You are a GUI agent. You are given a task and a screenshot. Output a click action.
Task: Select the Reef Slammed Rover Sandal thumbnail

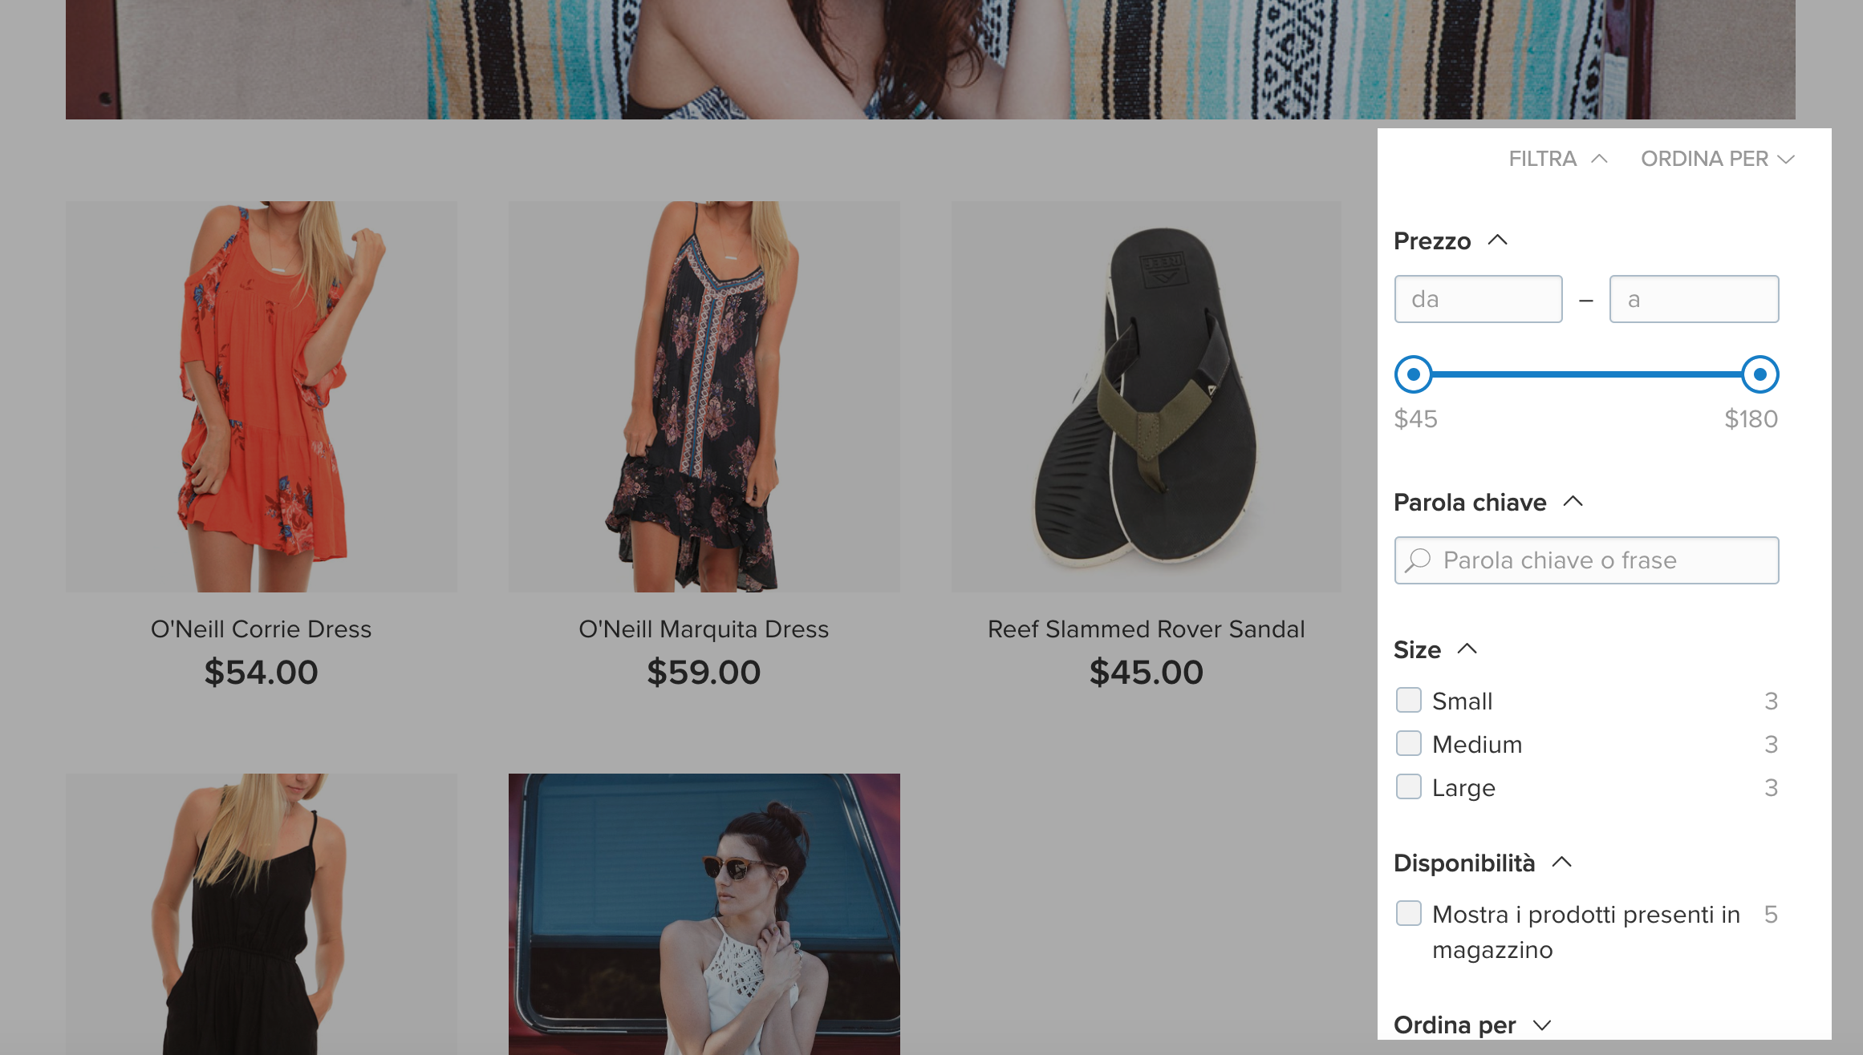coord(1146,397)
